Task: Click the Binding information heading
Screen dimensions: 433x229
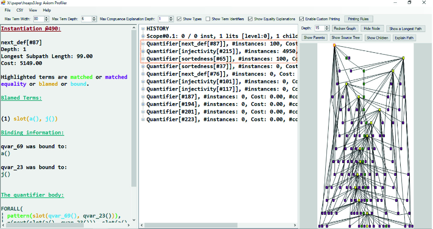Action: point(33,132)
